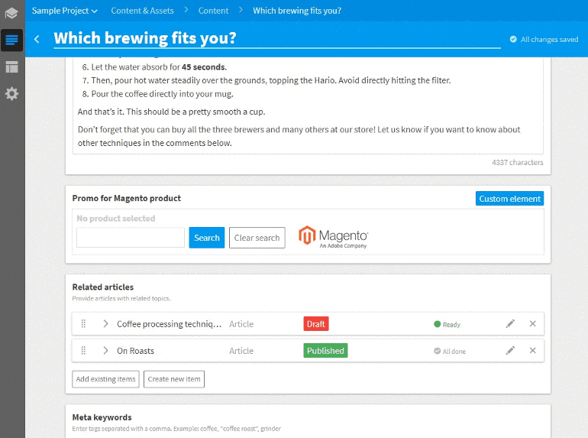Screen dimensions: 588x438
Task: Click Add existing items button
Action: coord(105,379)
